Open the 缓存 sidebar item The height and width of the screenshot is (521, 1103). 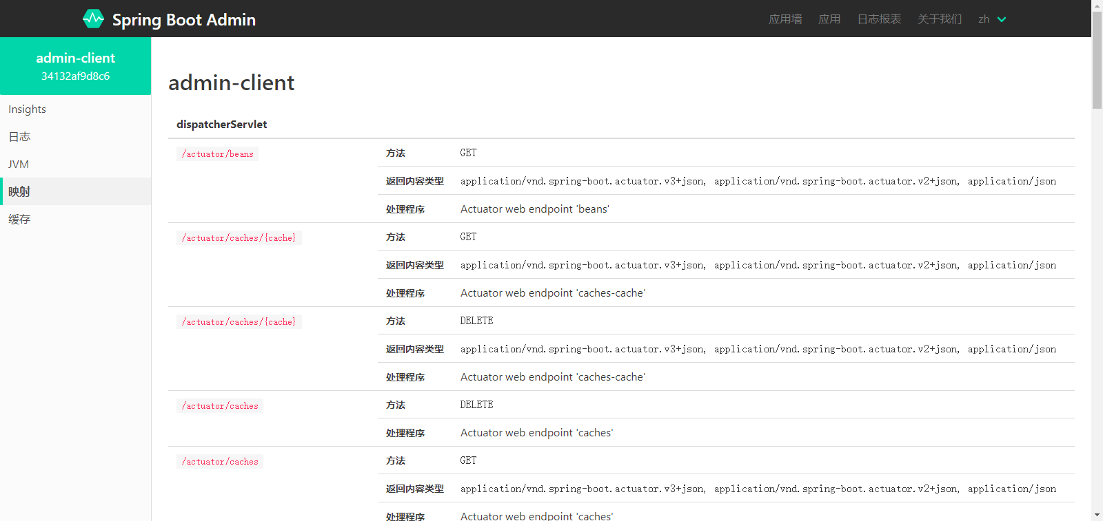(x=75, y=219)
